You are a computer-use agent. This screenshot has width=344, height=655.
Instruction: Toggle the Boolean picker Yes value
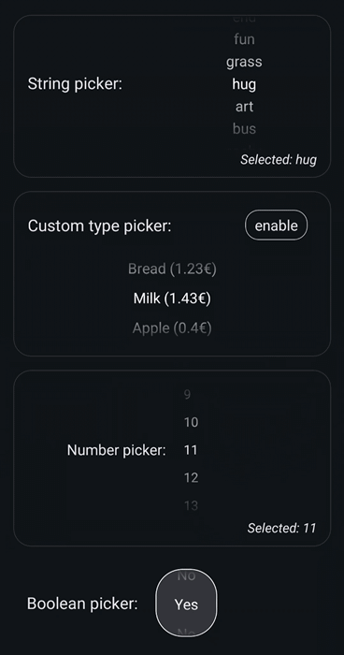coord(186,604)
